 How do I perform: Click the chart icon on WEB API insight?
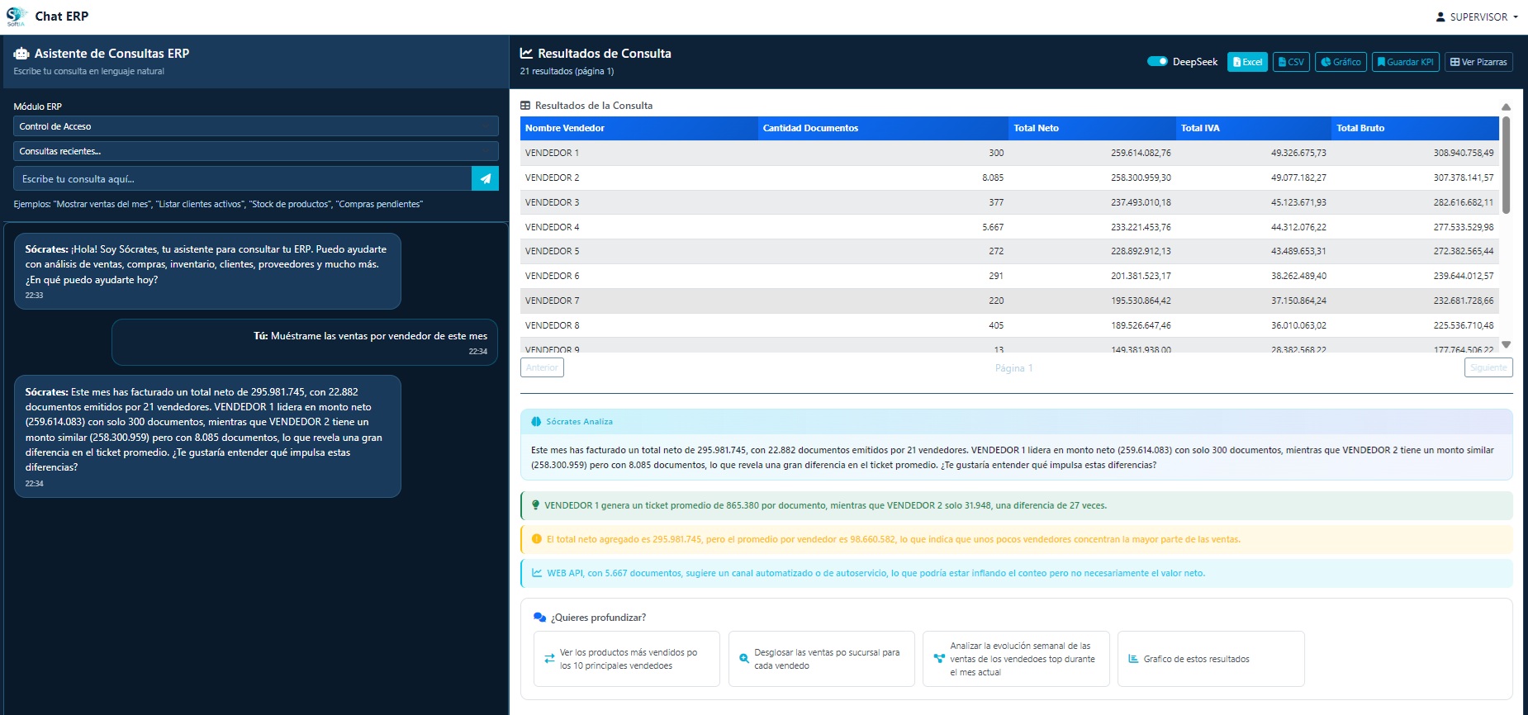click(x=537, y=573)
